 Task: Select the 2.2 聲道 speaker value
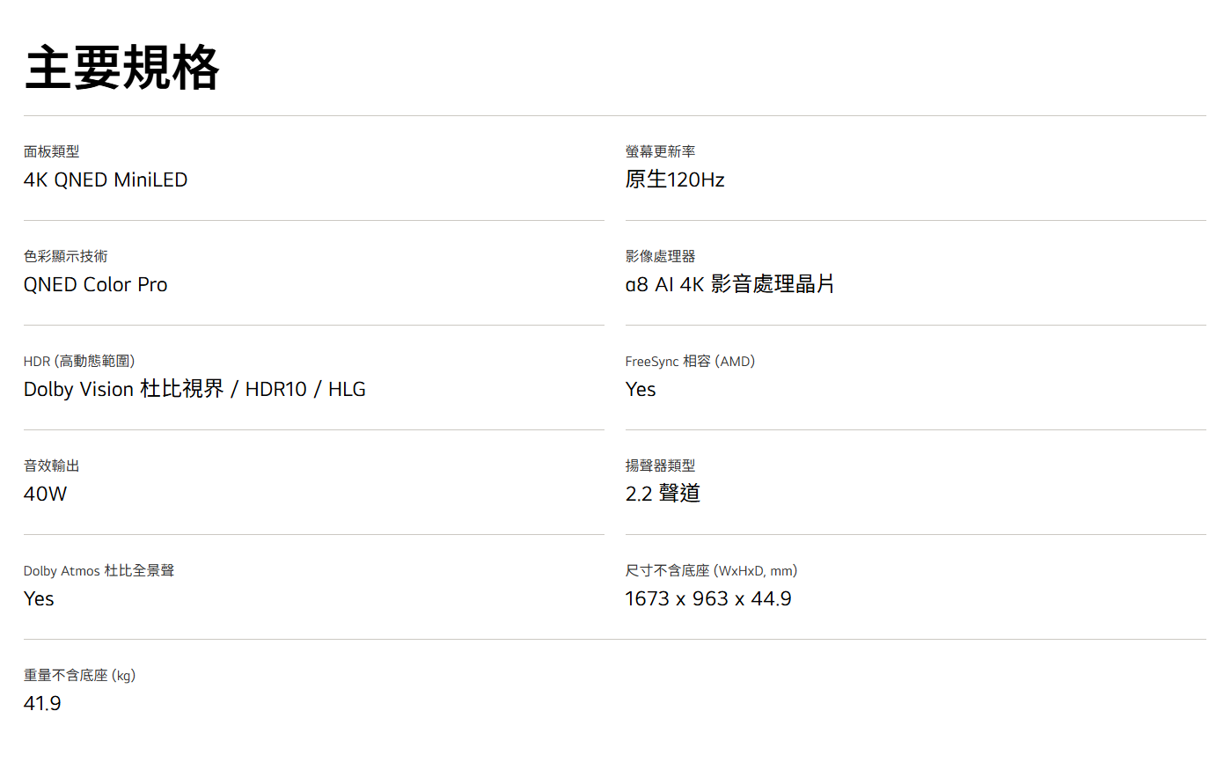663,494
